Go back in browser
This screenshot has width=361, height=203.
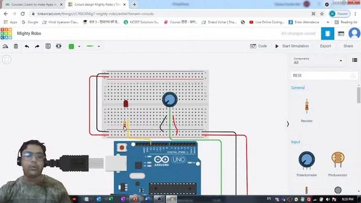click(6, 14)
